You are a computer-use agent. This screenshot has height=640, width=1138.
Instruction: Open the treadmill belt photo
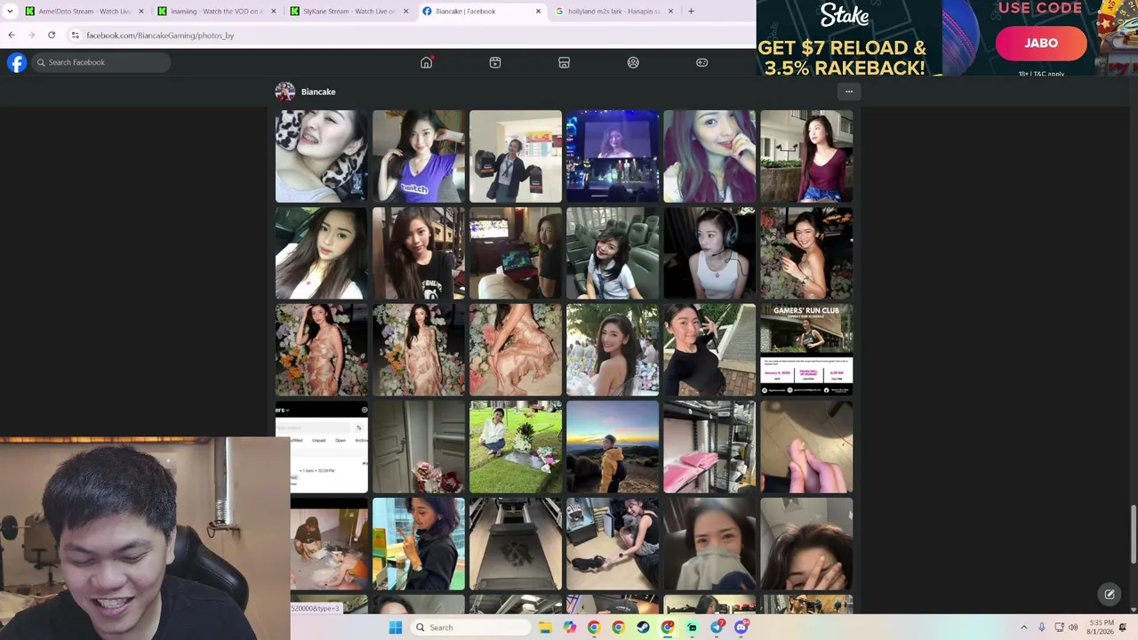point(516,544)
